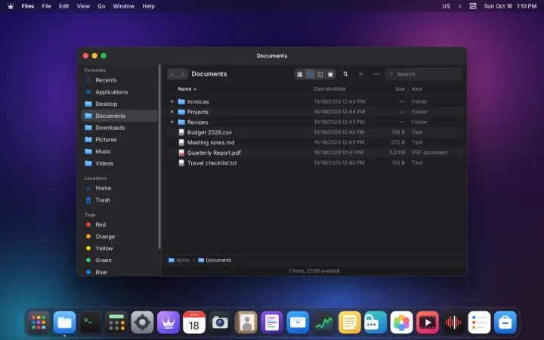
Task: Switch to gallery view mode
Action: point(330,74)
